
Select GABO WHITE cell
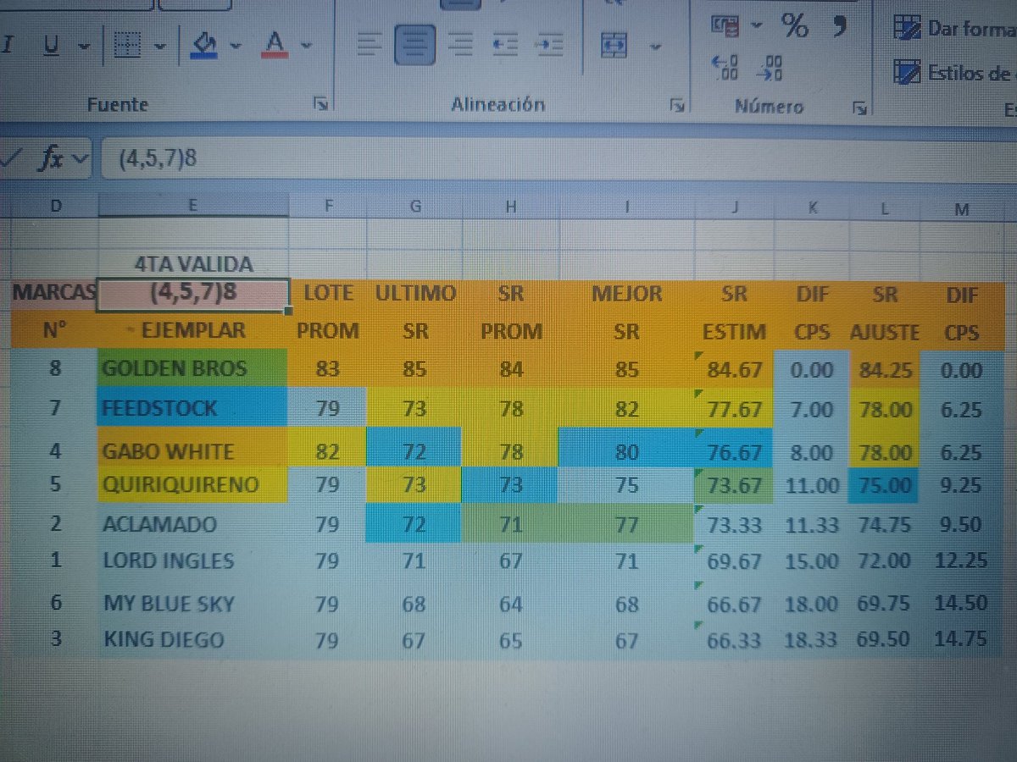coord(193,450)
